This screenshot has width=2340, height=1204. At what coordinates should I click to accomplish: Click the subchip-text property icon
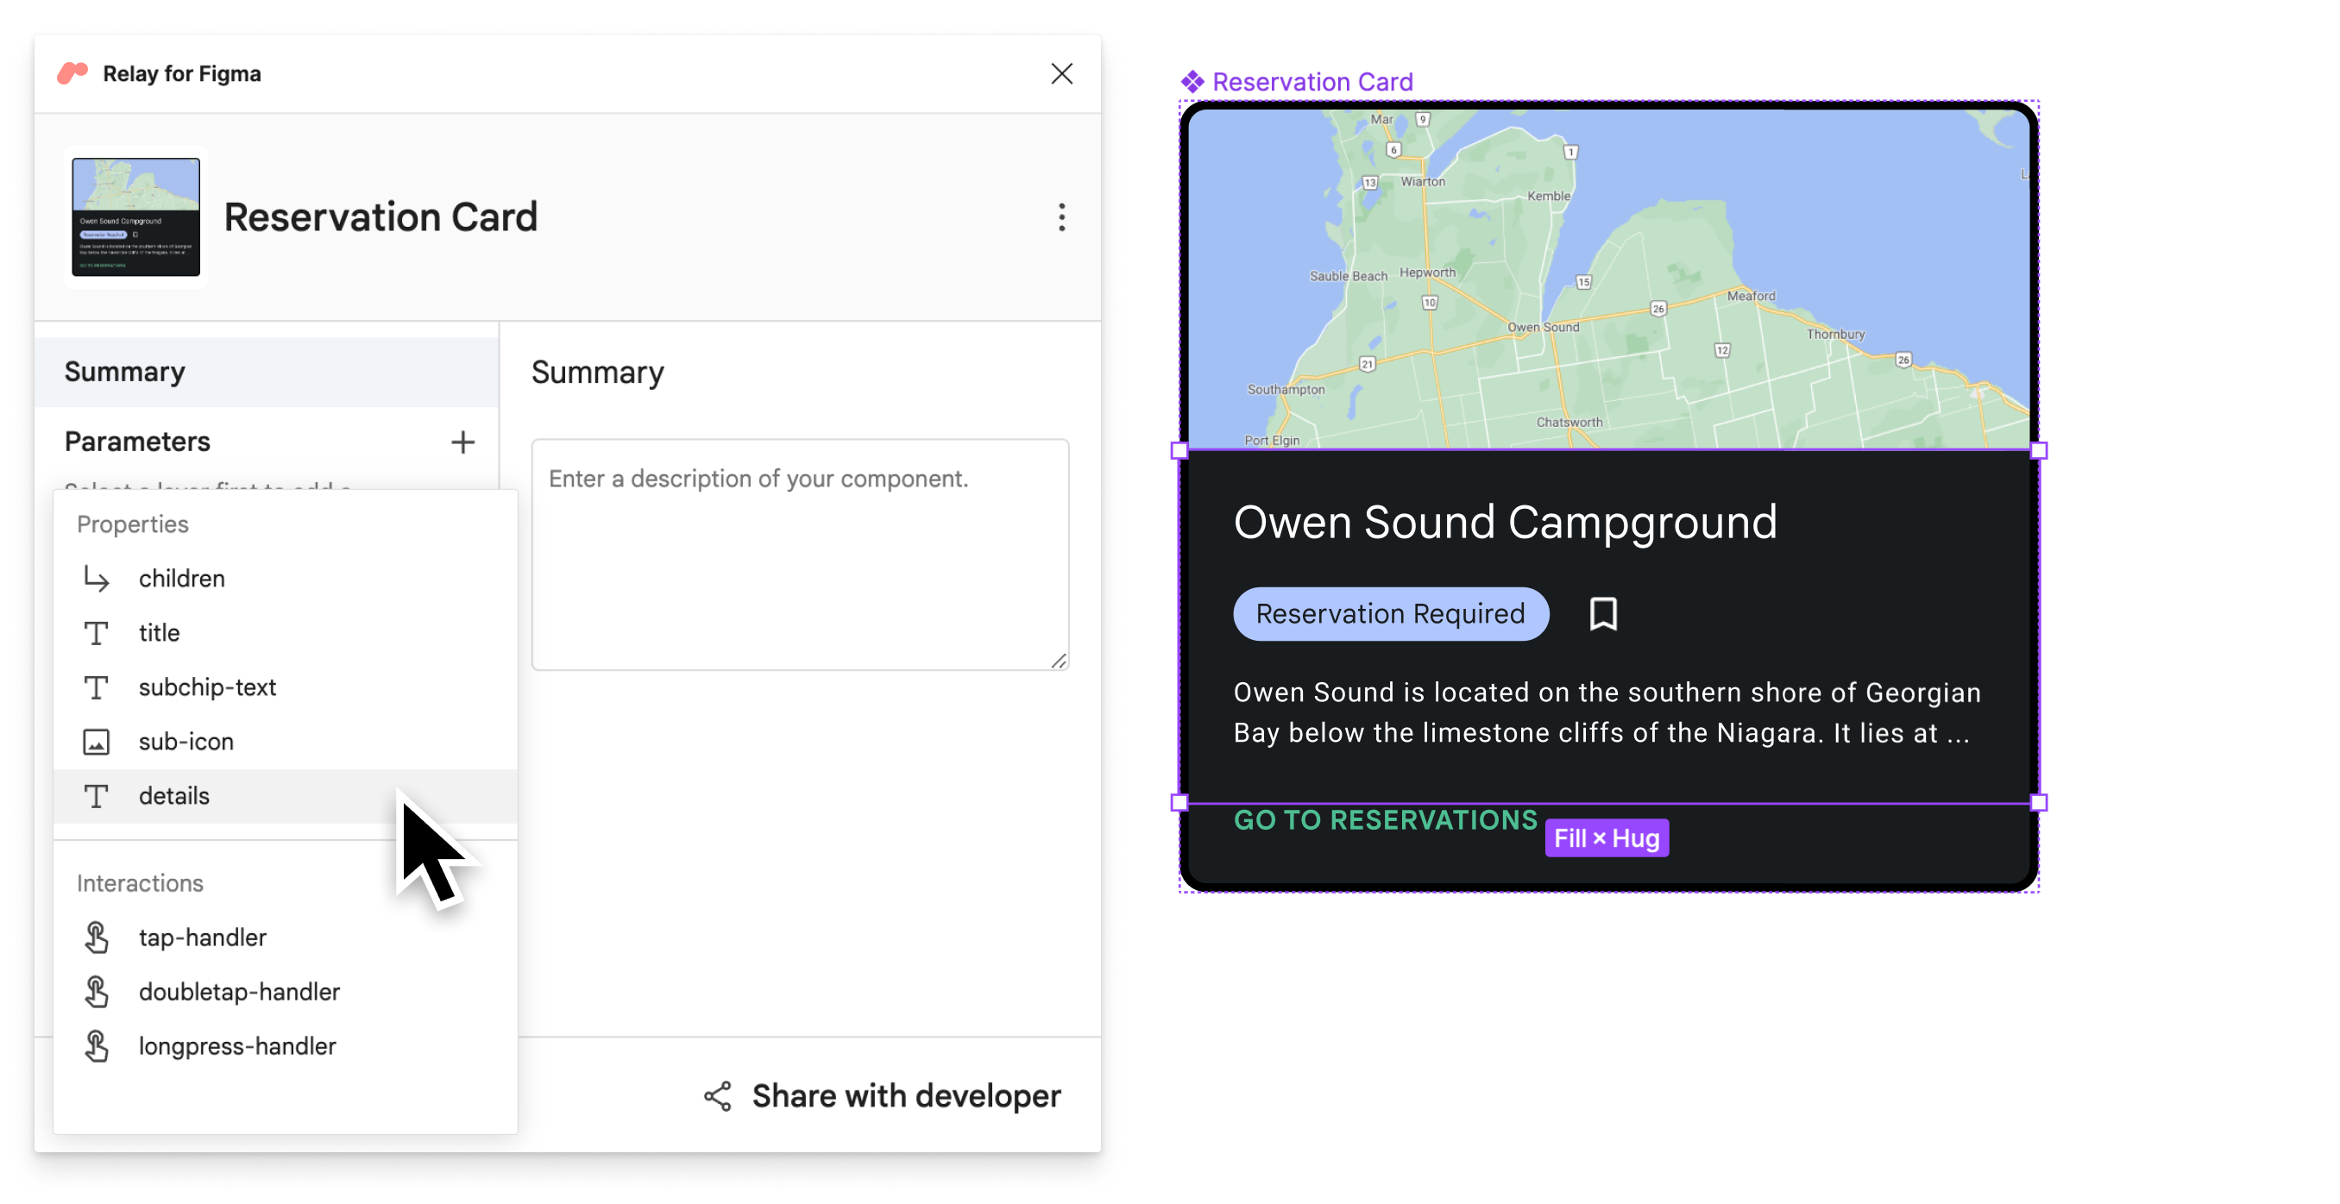(x=97, y=687)
